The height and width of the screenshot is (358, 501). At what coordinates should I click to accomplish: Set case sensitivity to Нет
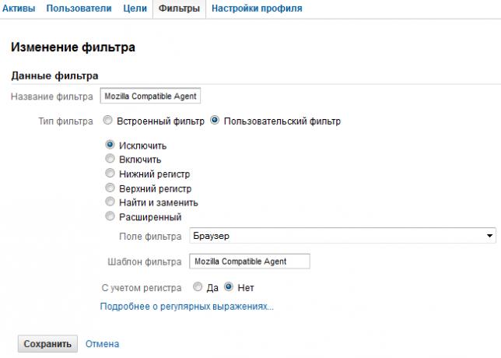(x=229, y=287)
